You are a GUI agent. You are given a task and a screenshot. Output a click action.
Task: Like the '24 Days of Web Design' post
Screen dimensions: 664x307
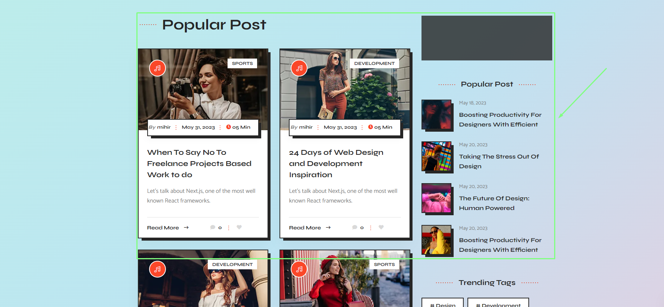tap(381, 227)
